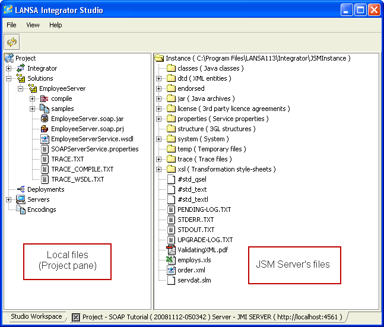Image resolution: width=384 pixels, height=327 pixels.
Task: Click the classes folder icon
Action: (x=171, y=68)
